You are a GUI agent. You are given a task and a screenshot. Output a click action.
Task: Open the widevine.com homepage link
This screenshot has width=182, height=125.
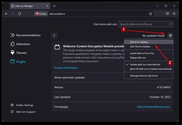click(154, 107)
